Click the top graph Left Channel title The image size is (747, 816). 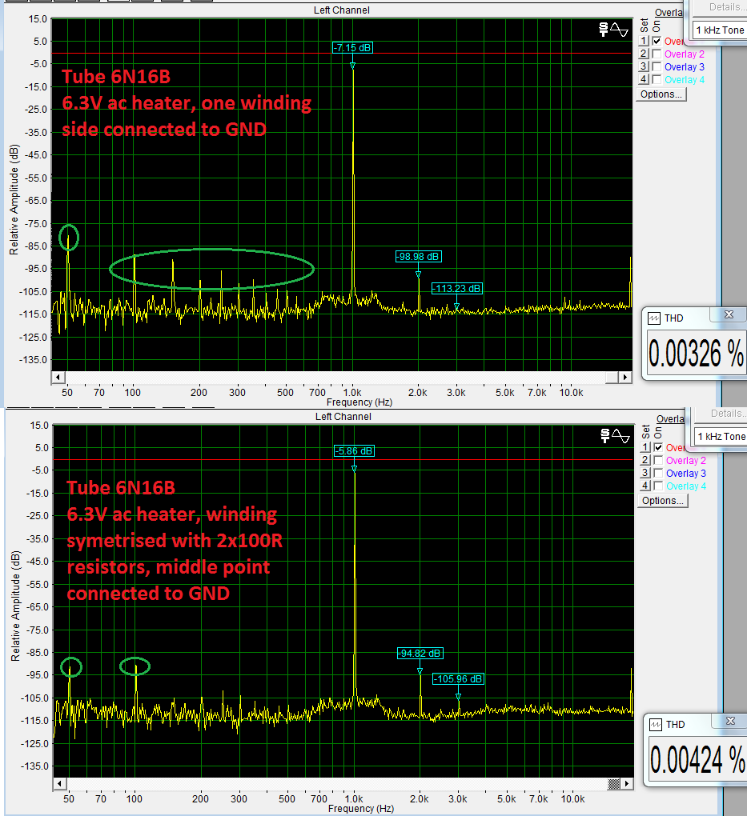[x=342, y=10]
